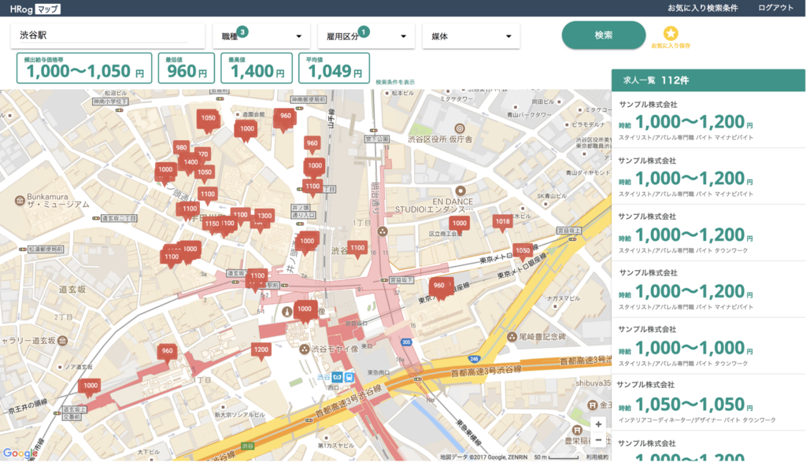Open お気に入り検索条件 in the header
The height and width of the screenshot is (462, 806).
click(702, 8)
